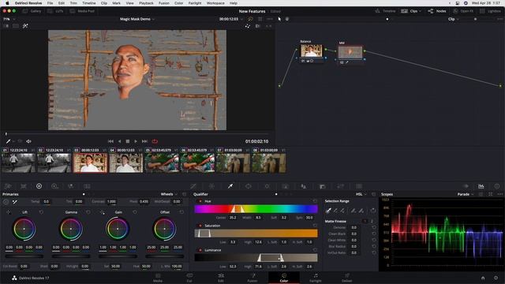Reset the Hue qualifier range

point(315,201)
